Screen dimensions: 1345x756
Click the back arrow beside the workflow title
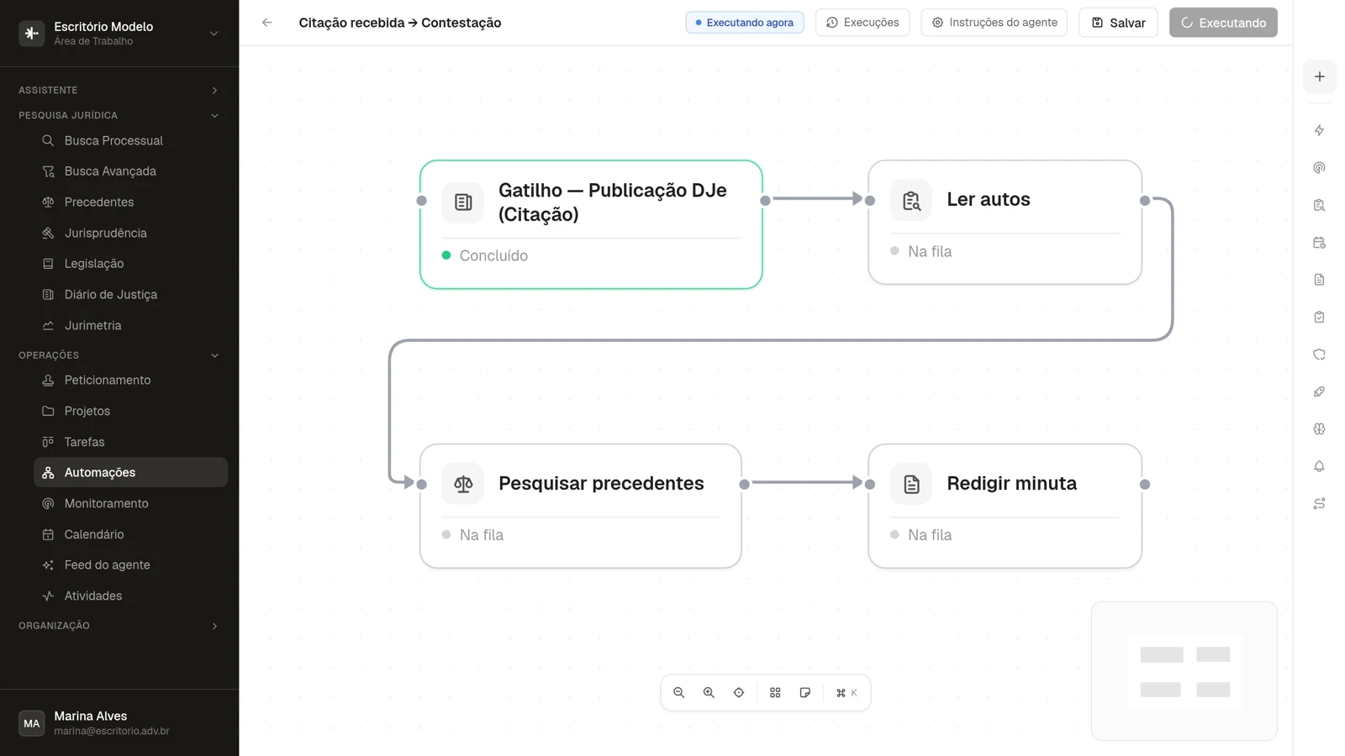pos(267,23)
